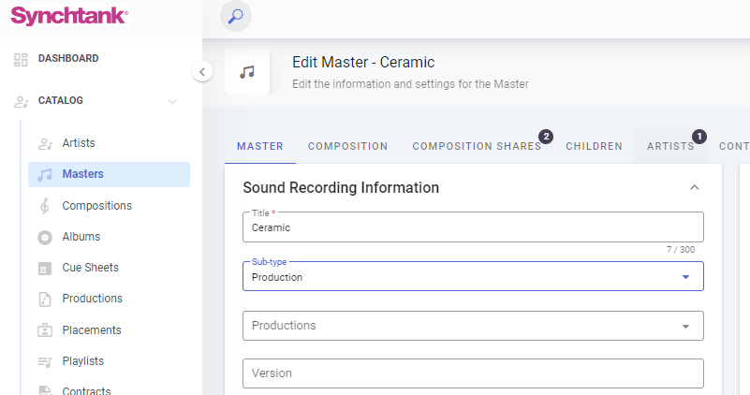Click the Synchtank logo
Screen dimensions: 750x395
69,16
